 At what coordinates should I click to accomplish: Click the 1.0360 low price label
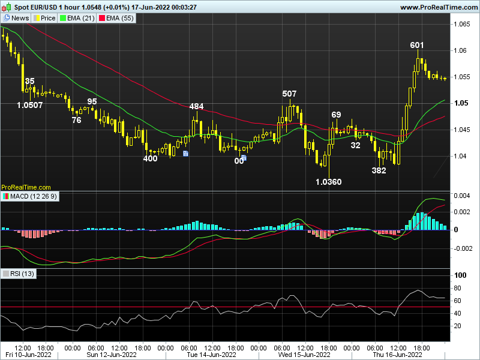tap(328, 182)
